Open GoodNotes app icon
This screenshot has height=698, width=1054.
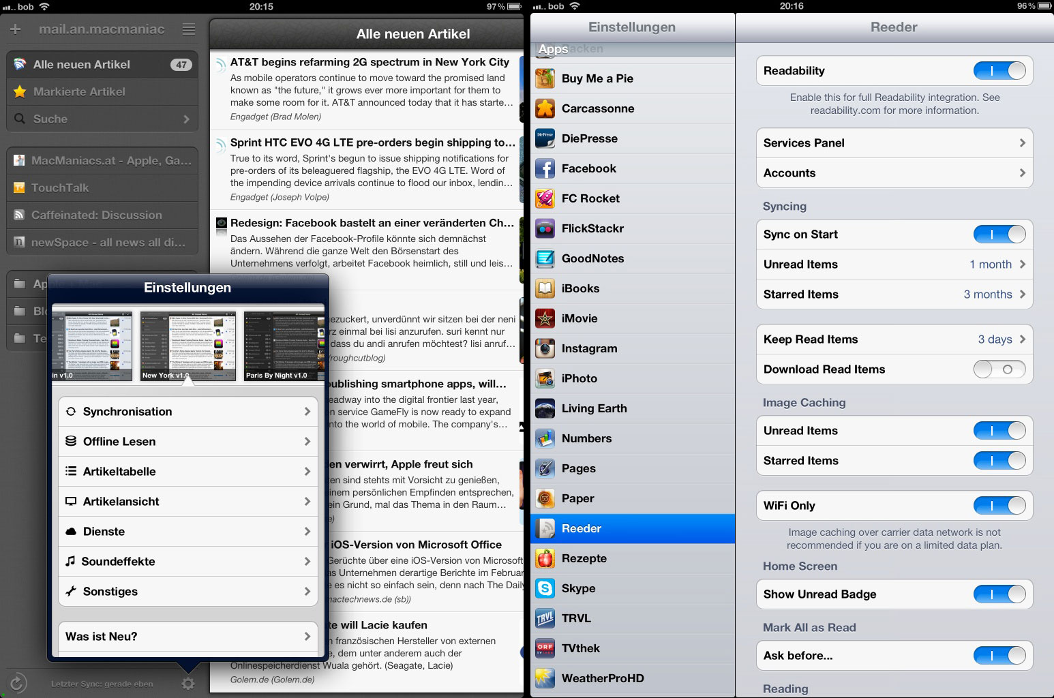pos(545,258)
